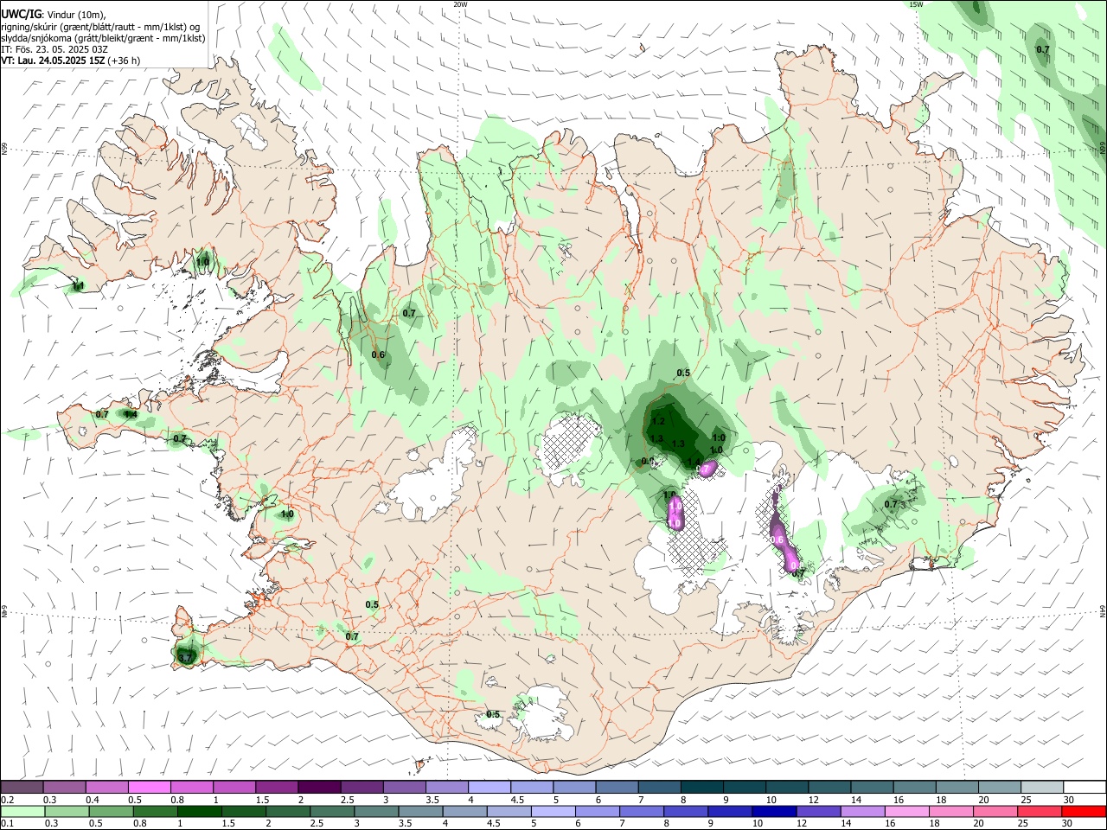1107x830 pixels.
Task: Click the light green 0.1 rain legend swatch
Action: pyautogui.click(x=22, y=812)
